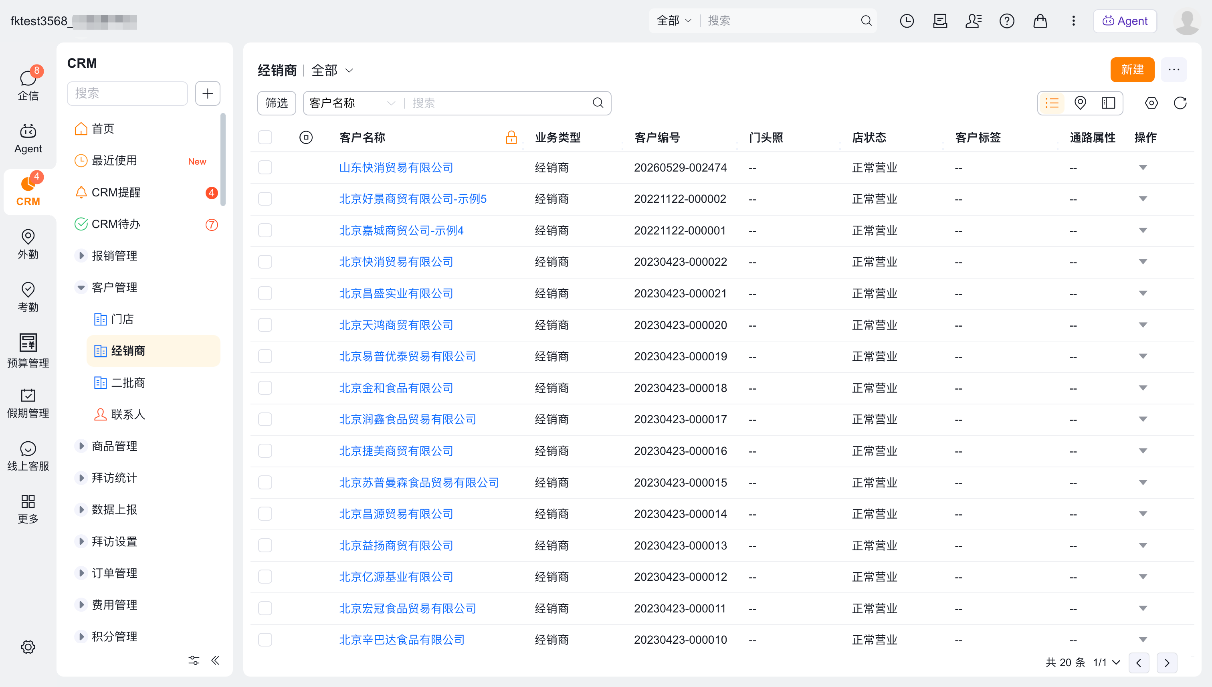Check the row for 北京天鸿商贸有限公司

(x=265, y=325)
